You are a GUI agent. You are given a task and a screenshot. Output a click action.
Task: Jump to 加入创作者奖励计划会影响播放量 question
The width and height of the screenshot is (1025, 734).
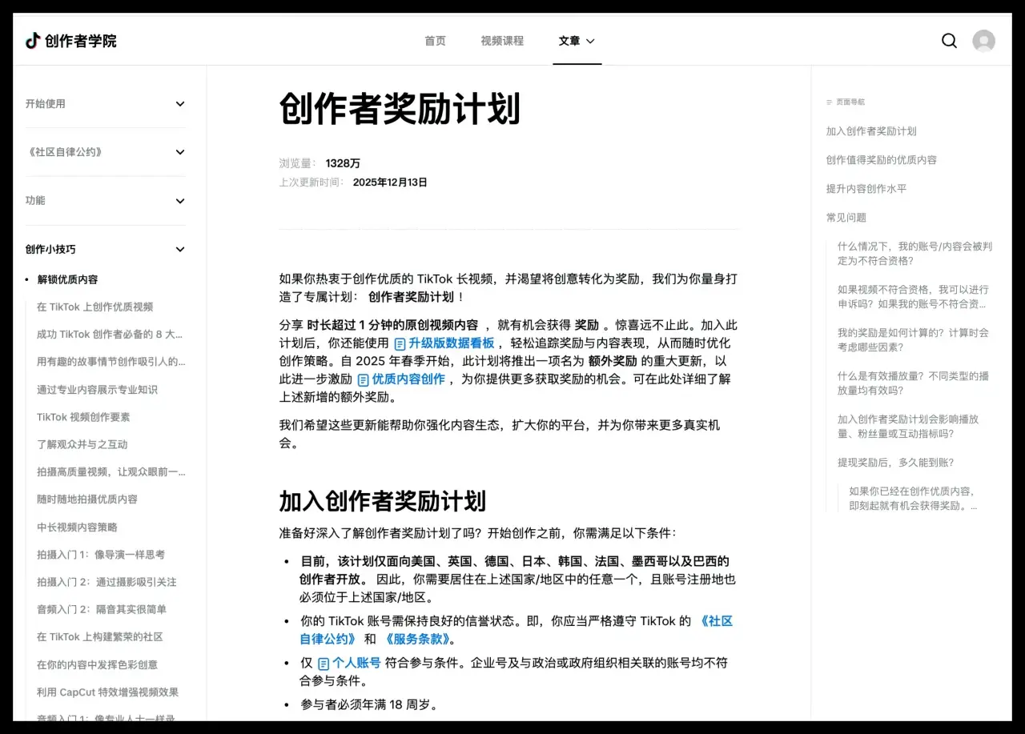point(908,427)
